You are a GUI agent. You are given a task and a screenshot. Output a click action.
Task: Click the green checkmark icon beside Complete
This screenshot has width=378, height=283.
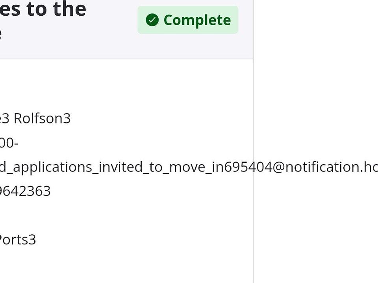pos(152,20)
